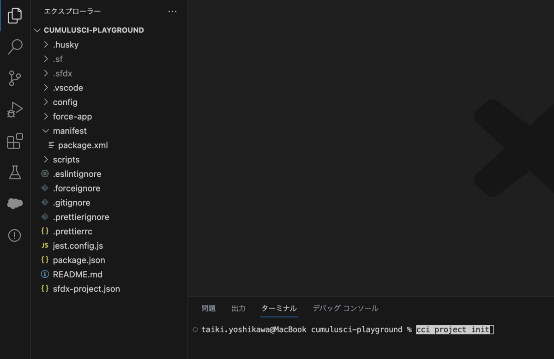The height and width of the screenshot is (359, 554).
Task: Collapse the manifest folder
Action: [46, 131]
